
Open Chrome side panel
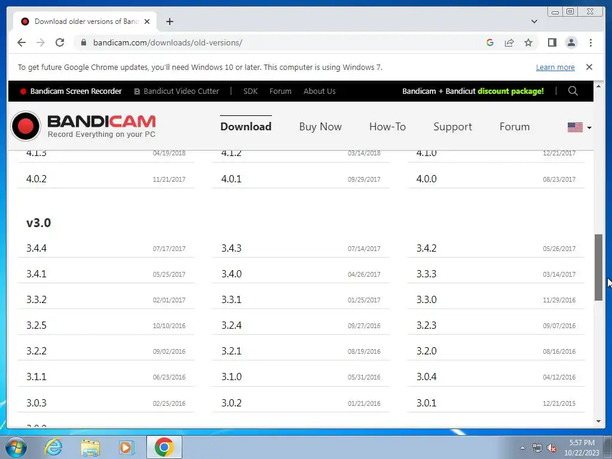(552, 42)
